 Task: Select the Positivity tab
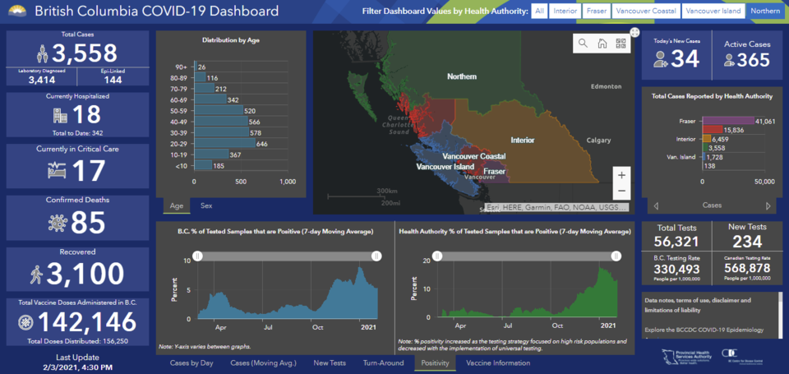tap(436, 363)
